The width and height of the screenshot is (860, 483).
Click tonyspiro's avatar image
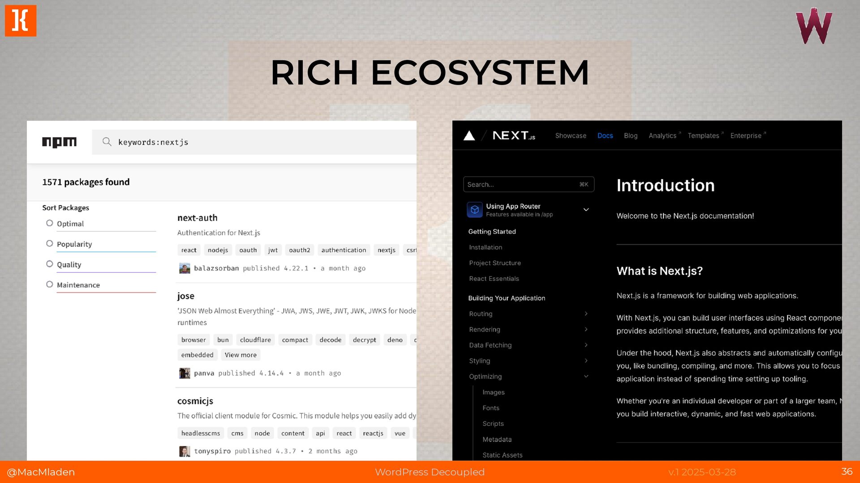(185, 451)
